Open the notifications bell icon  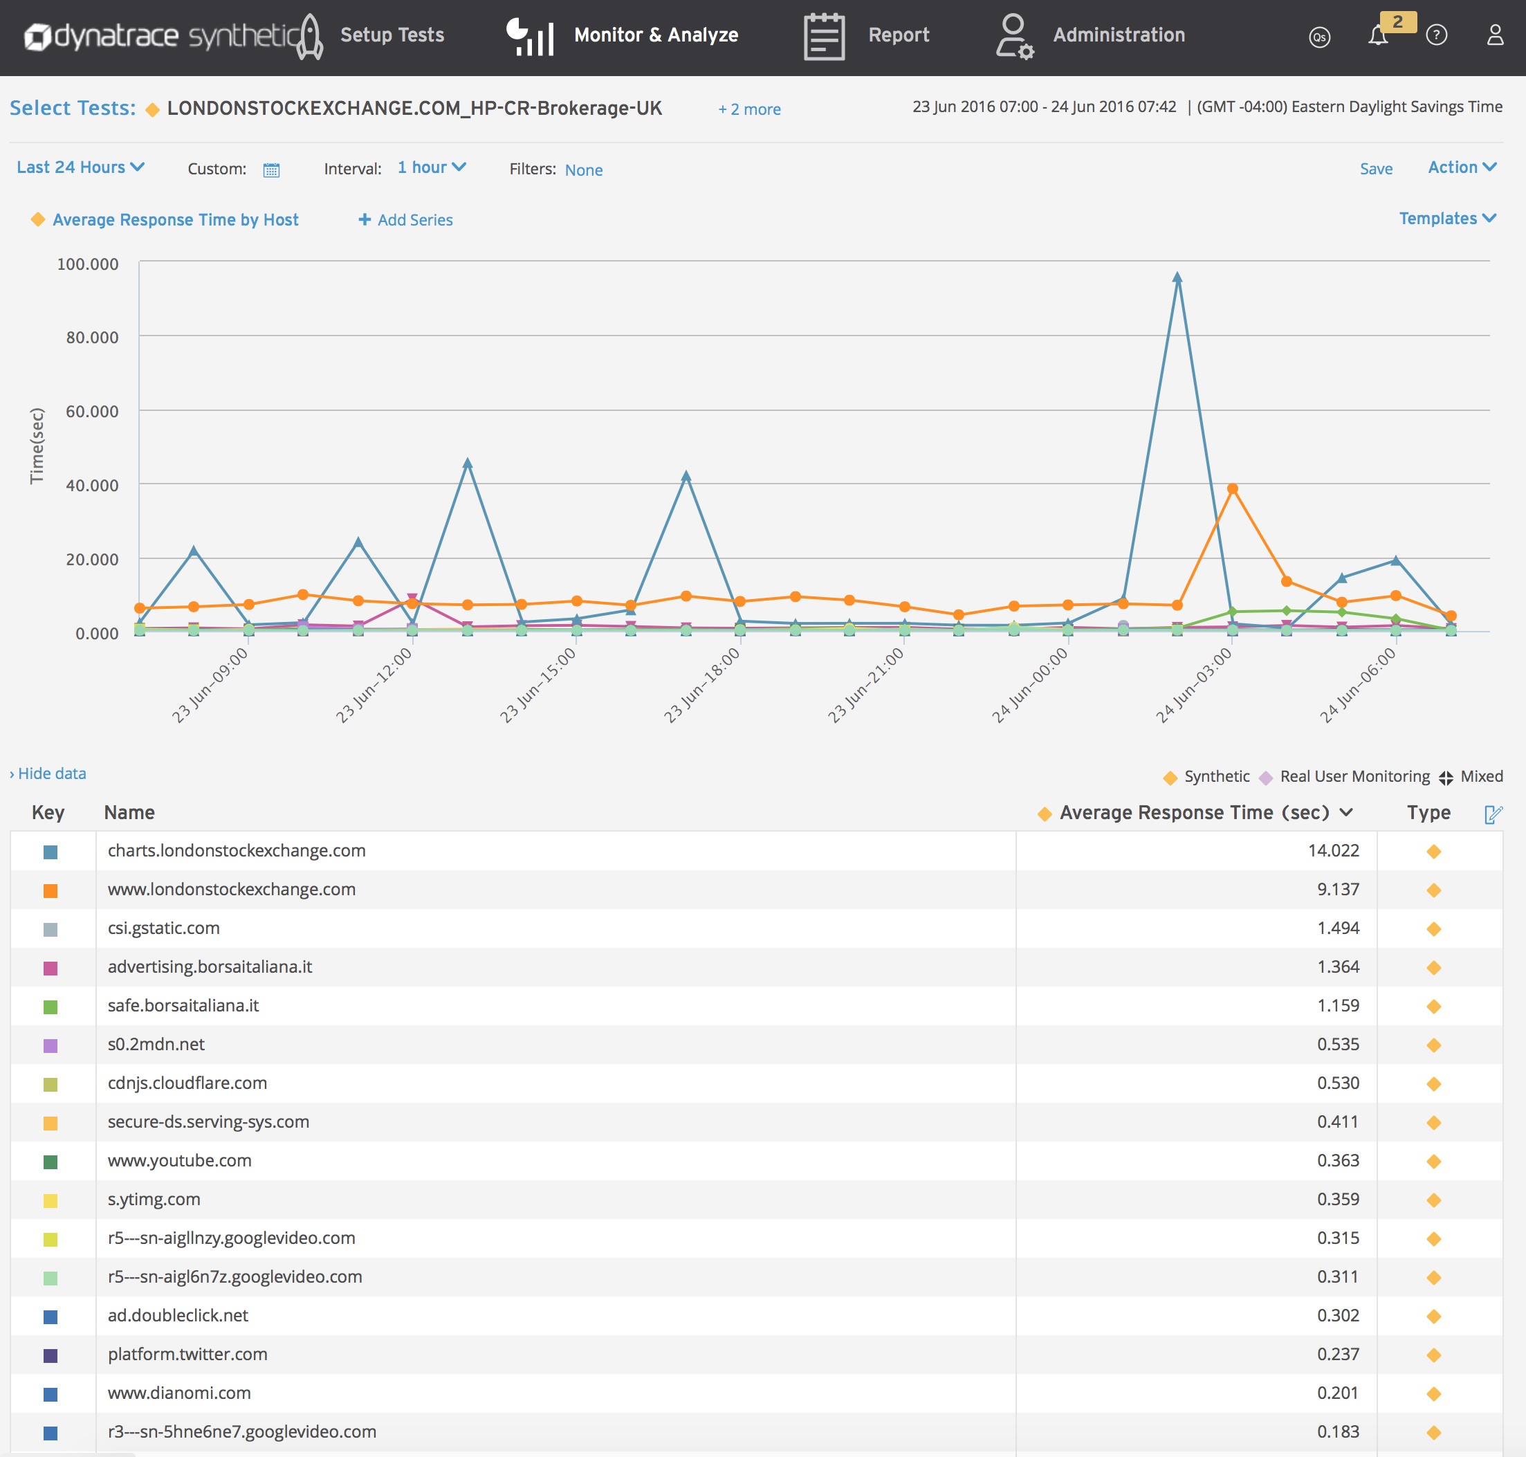point(1378,36)
